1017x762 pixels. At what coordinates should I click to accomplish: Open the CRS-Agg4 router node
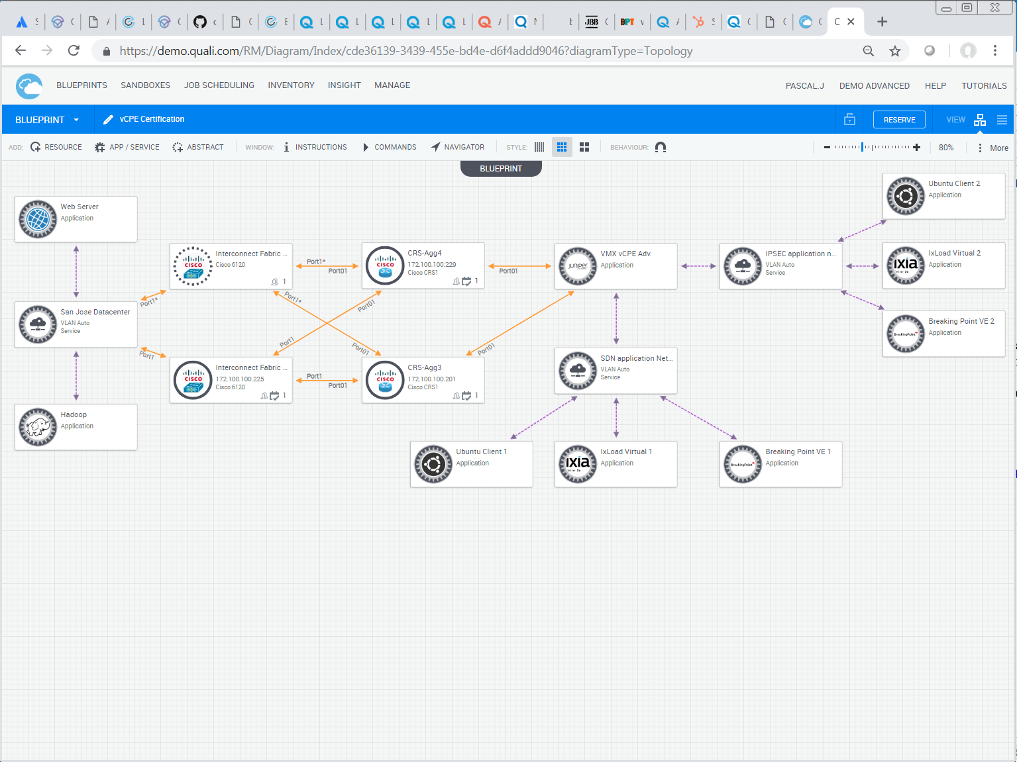[423, 265]
